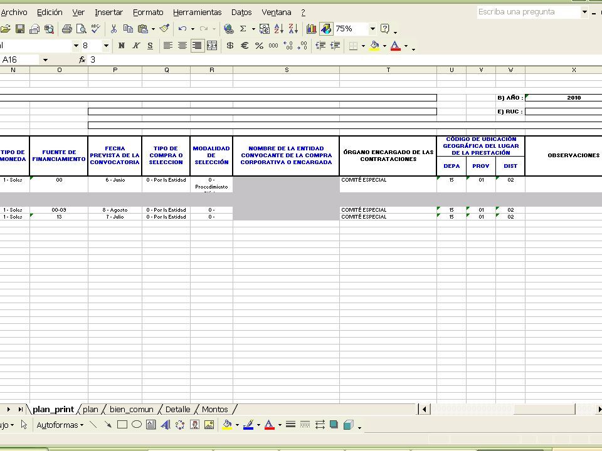Switch to Montos sheet tab
602x451 pixels.
pyautogui.click(x=215, y=409)
